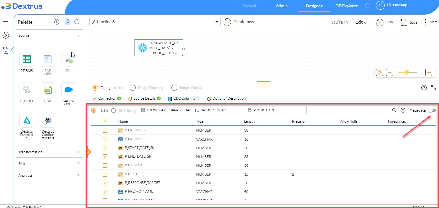Uncheck the P_START_DATE_SK checkbox
439x208 pixels.
click(x=105, y=148)
